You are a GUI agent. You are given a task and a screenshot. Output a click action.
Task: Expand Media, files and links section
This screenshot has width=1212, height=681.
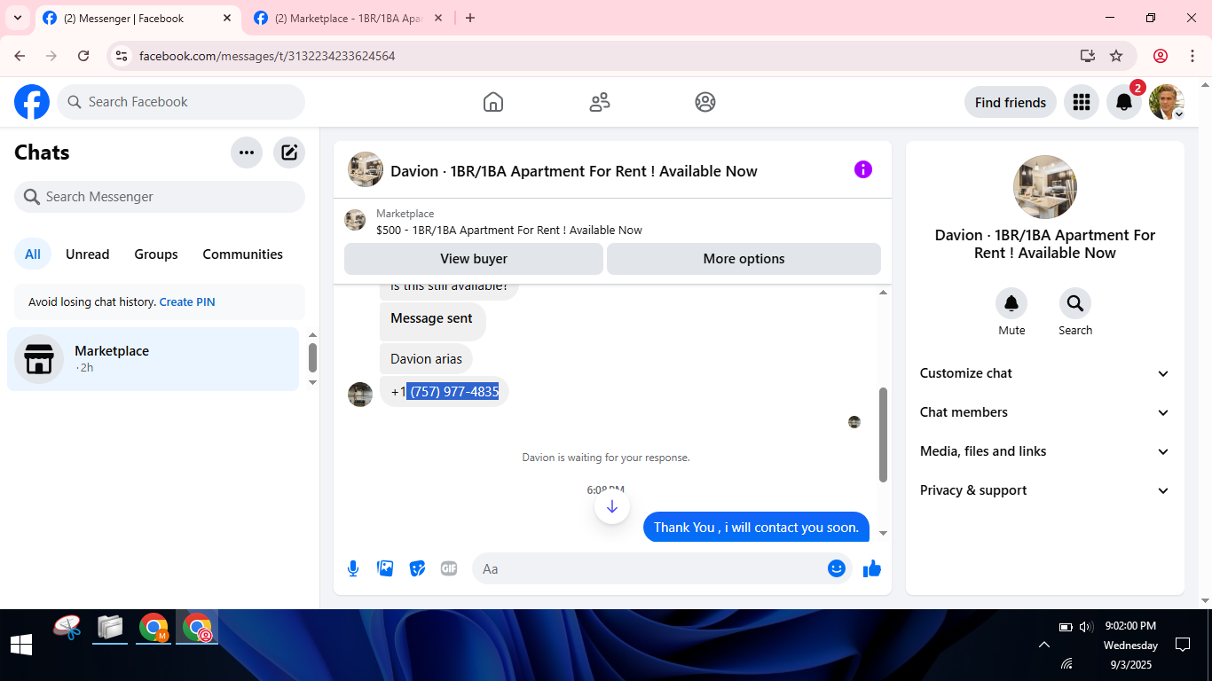(1045, 451)
